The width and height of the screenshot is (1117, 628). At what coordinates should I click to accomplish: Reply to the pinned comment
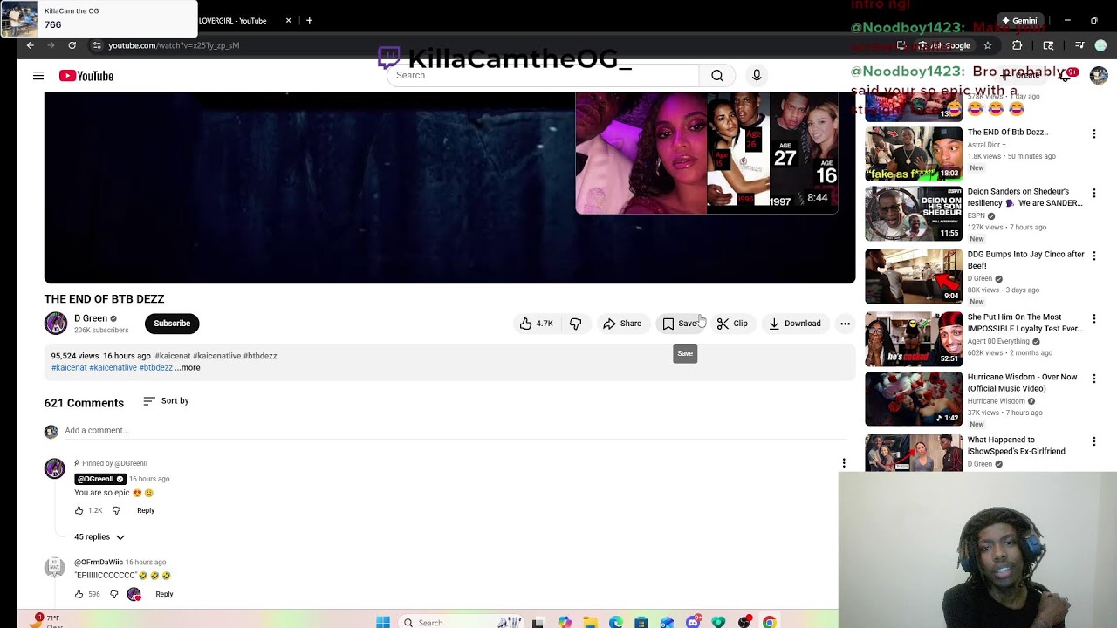146,510
